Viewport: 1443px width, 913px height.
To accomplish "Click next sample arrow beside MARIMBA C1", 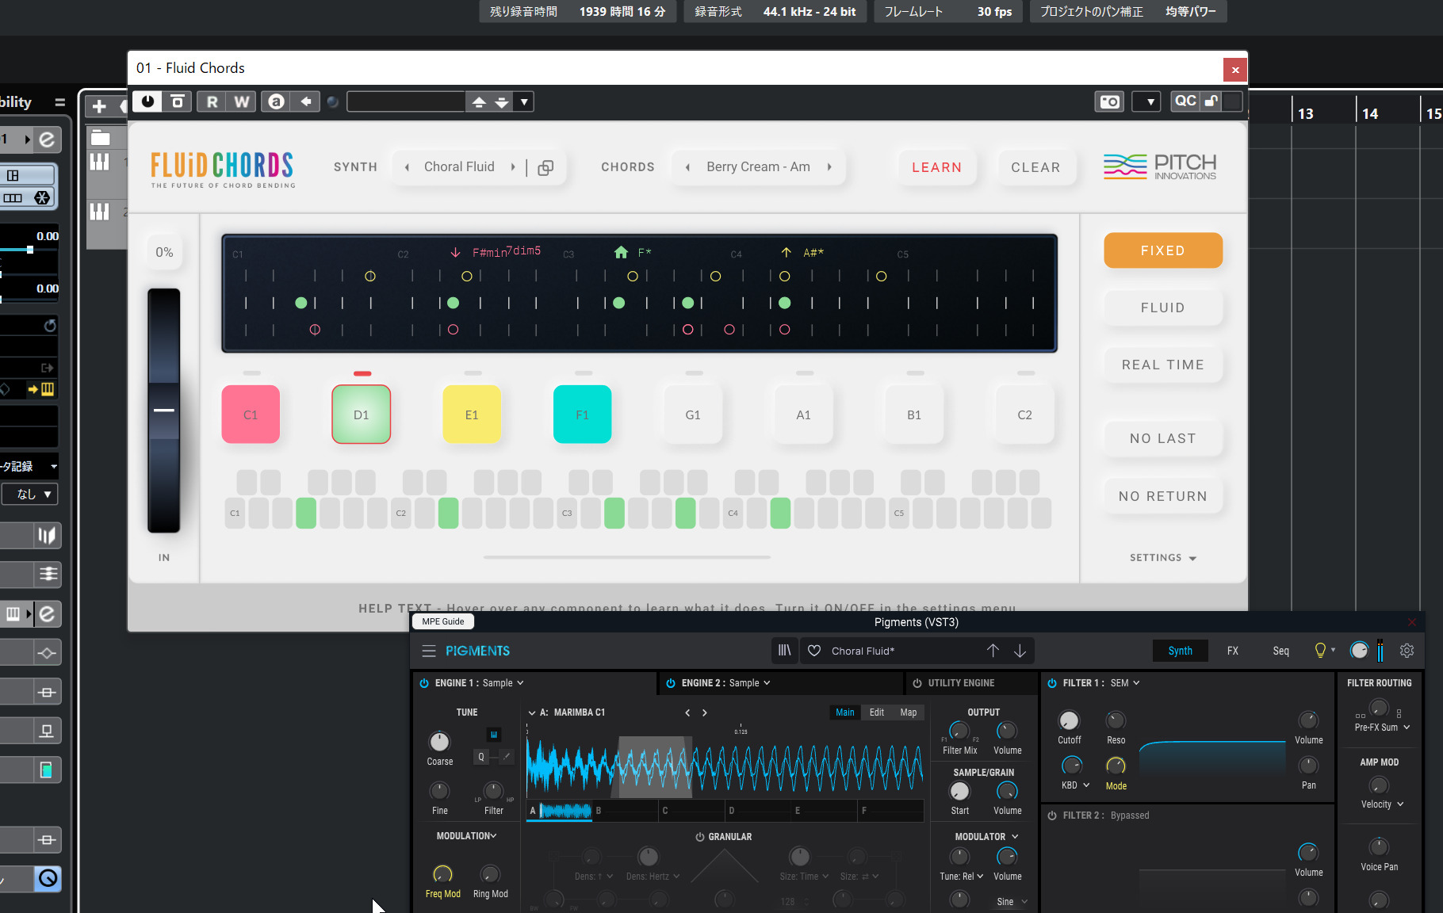I will (704, 712).
